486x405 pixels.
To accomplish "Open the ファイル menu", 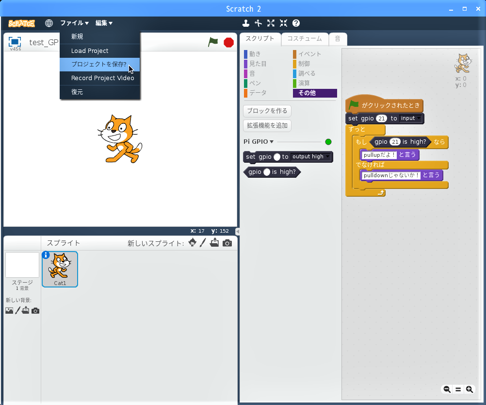I will (x=74, y=23).
